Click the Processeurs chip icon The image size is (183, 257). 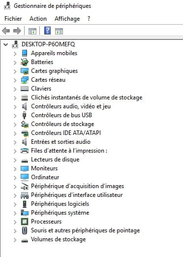(25, 222)
